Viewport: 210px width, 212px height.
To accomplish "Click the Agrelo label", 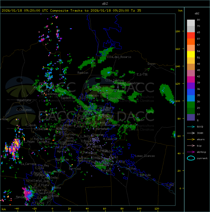I will [62, 151].
